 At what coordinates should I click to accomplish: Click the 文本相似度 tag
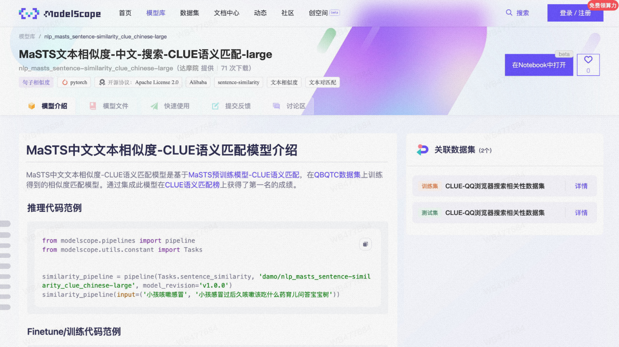[x=284, y=82]
